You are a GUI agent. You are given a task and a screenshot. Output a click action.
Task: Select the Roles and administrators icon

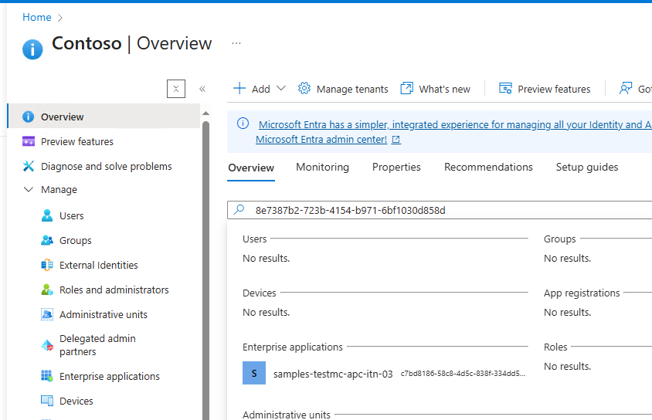pyautogui.click(x=47, y=290)
